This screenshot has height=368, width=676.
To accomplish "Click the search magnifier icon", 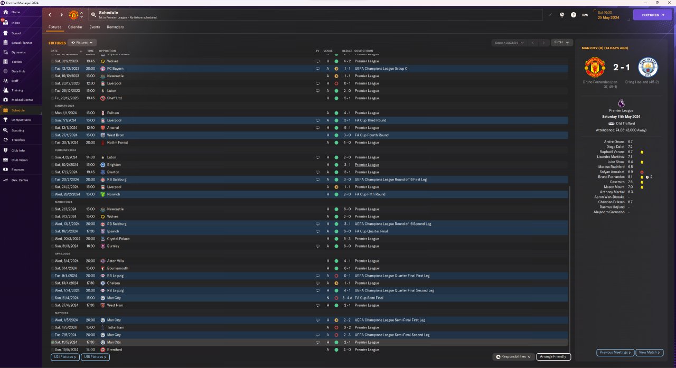I will pos(93,15).
